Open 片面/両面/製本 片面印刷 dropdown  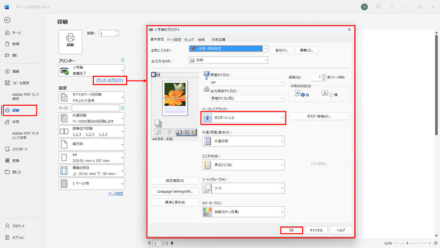(x=243, y=141)
